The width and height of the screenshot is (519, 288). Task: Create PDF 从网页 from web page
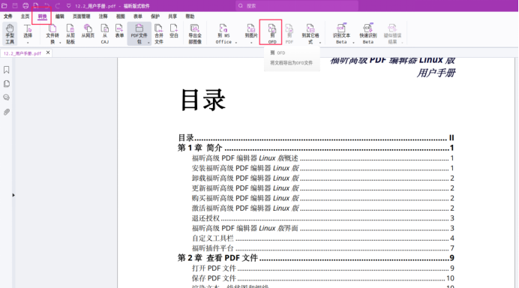pyautogui.click(x=88, y=31)
